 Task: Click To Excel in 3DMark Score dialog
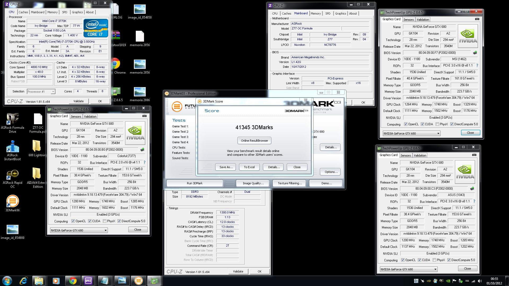[x=249, y=167]
